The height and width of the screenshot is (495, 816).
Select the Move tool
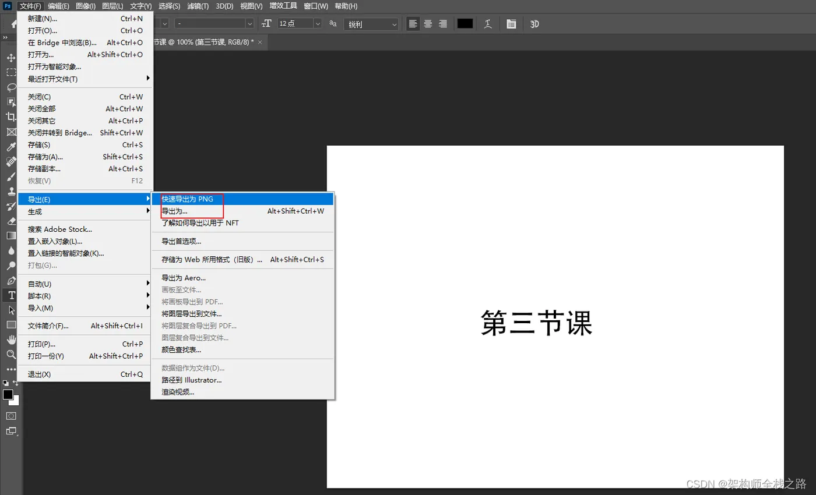[x=11, y=58]
